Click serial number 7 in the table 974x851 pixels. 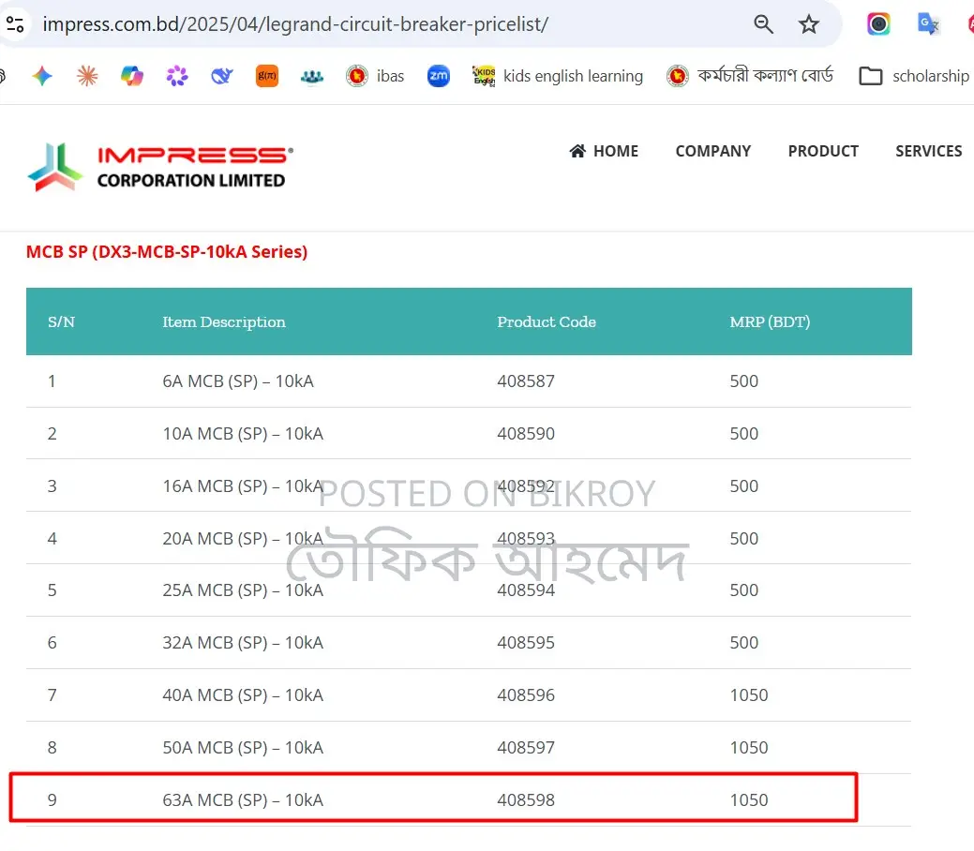click(52, 695)
